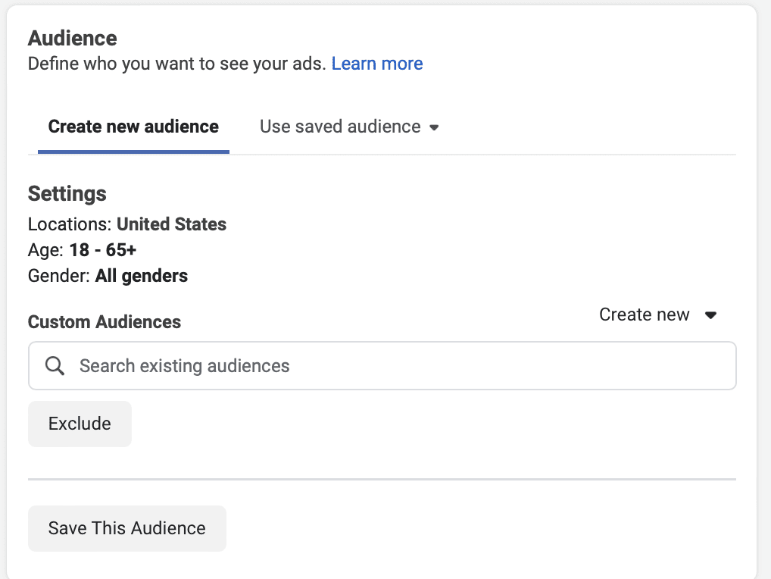Click the magnifying glass search icon
Screen dimensions: 771x579
click(54, 365)
